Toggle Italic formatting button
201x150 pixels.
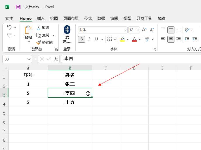point(89,39)
